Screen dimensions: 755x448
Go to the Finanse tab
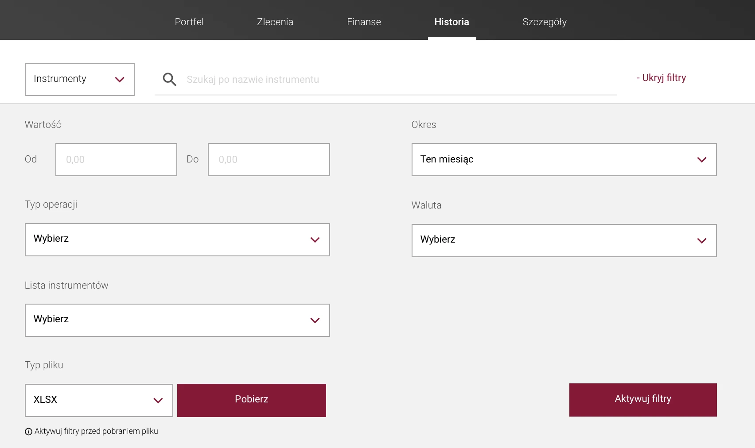coord(364,22)
